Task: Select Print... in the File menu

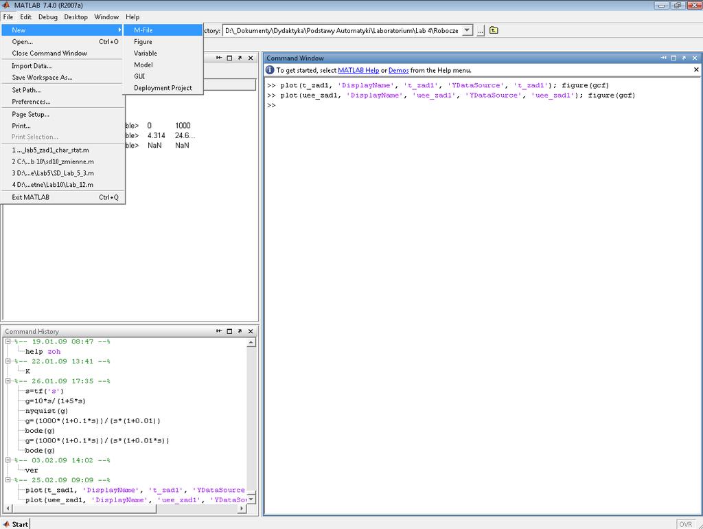Action: tap(62, 126)
